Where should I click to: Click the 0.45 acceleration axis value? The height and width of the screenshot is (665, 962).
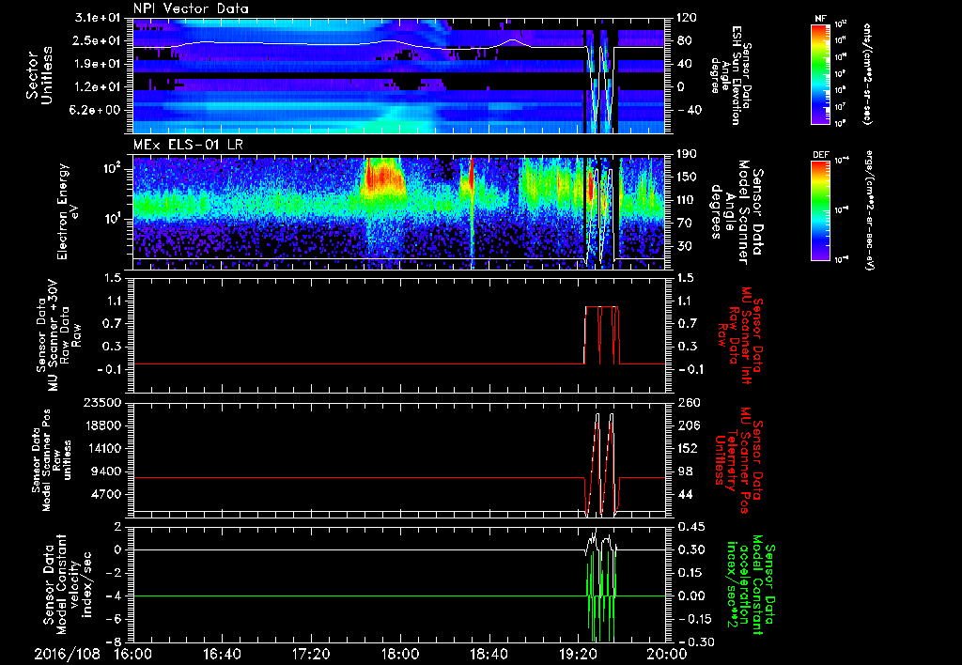pos(690,527)
